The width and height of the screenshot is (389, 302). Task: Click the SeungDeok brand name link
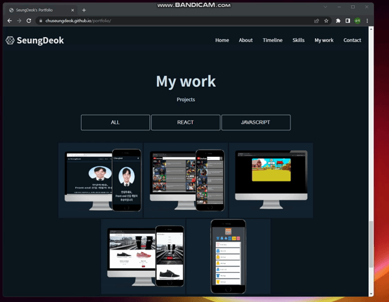pos(40,40)
